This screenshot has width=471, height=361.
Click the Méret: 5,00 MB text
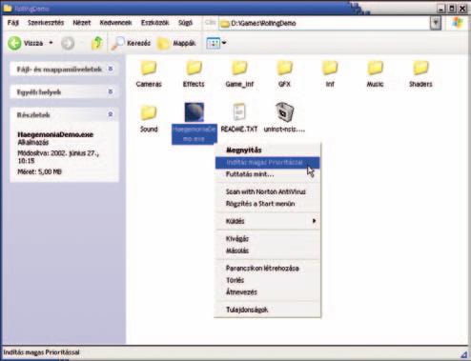[39, 171]
